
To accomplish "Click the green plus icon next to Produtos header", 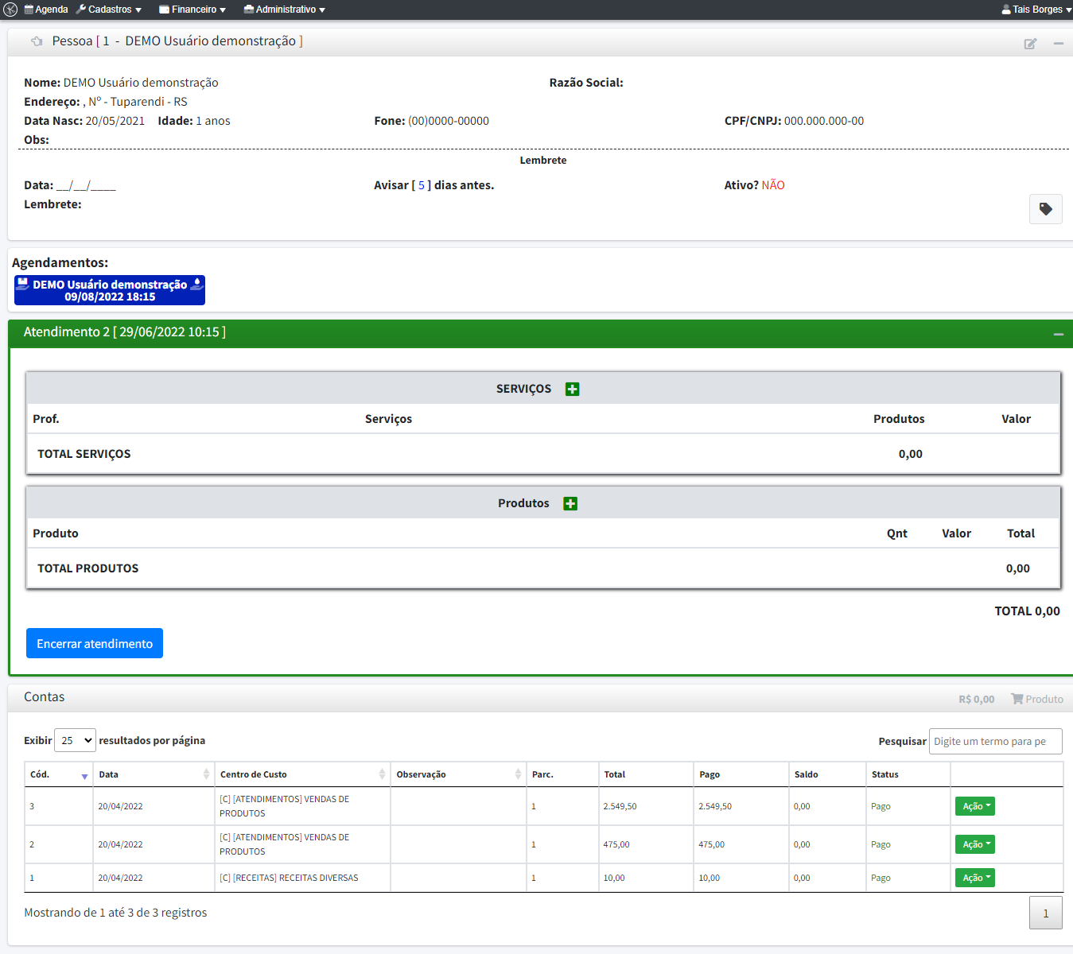I will (570, 503).
